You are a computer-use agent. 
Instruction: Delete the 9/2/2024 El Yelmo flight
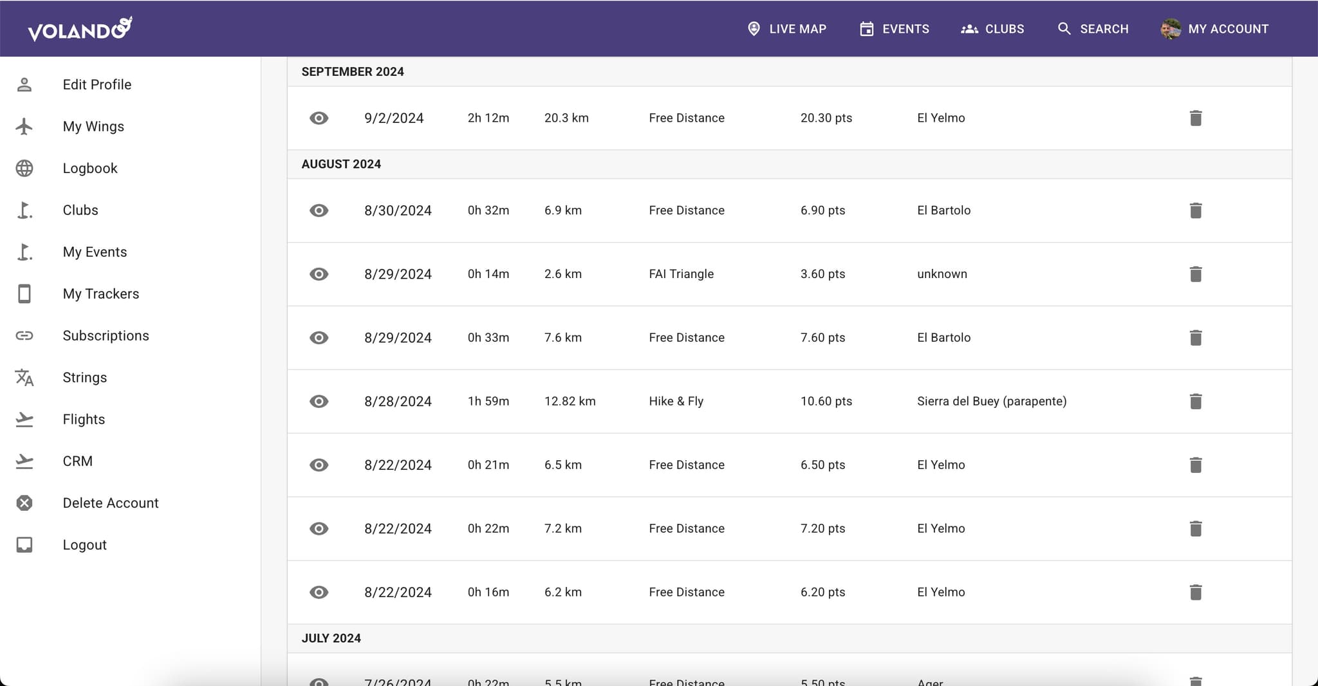(1195, 118)
